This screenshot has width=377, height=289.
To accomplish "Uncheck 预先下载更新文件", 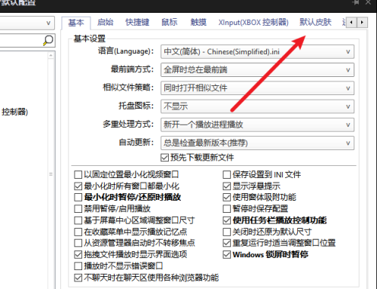I will pyautogui.click(x=164, y=158).
